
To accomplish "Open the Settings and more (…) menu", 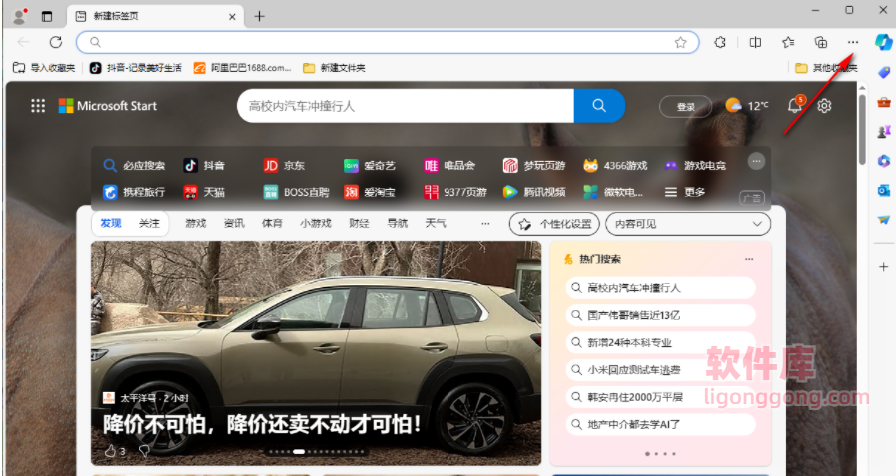I will [852, 42].
